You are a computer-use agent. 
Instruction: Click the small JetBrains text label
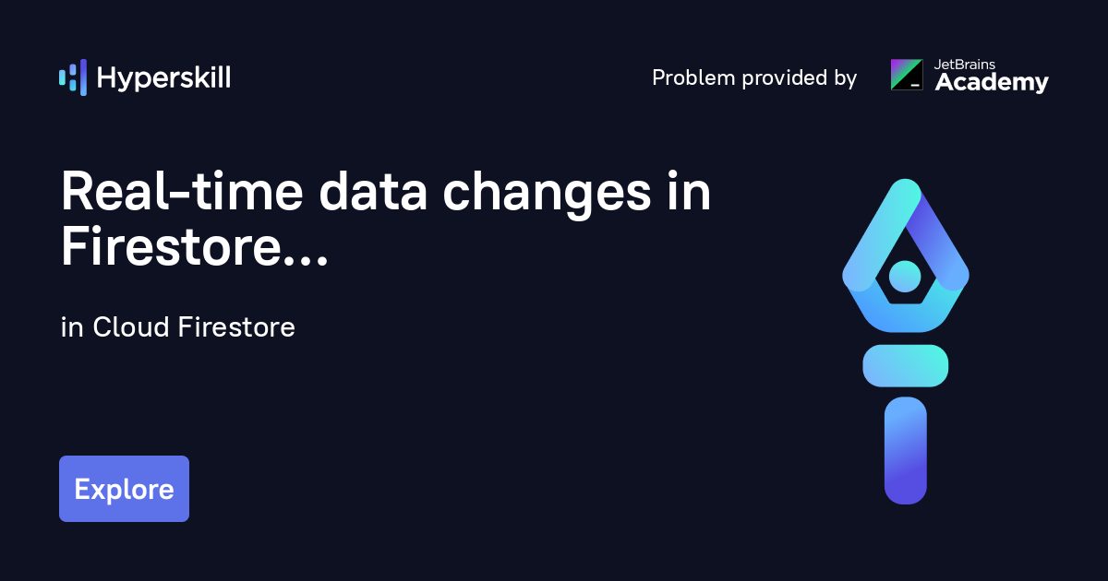(966, 65)
